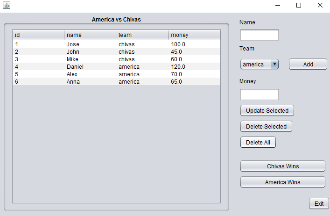Viewport: 330px width, 216px height.
Task: Click the Update Selected button
Action: click(267, 111)
